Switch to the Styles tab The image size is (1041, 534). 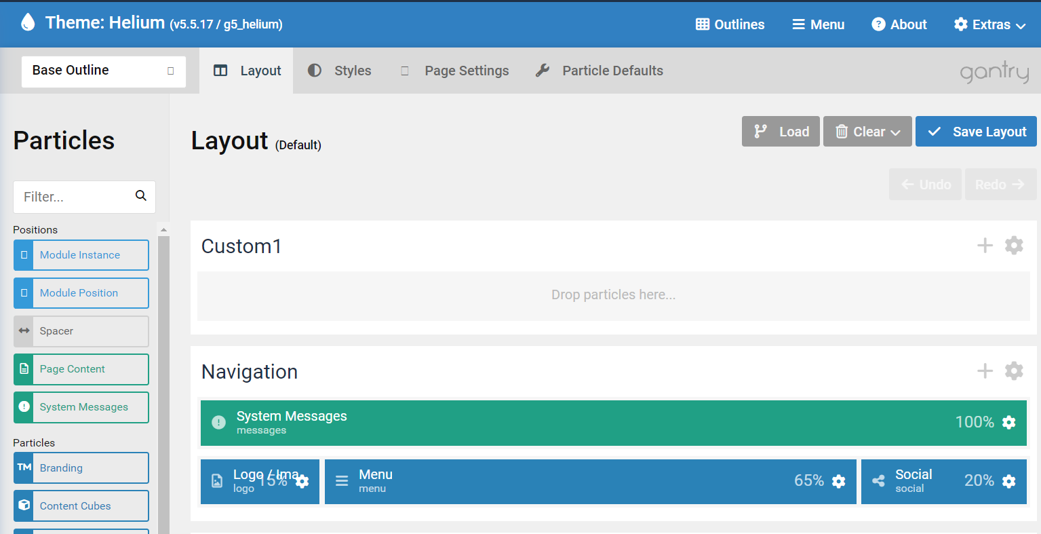click(353, 70)
